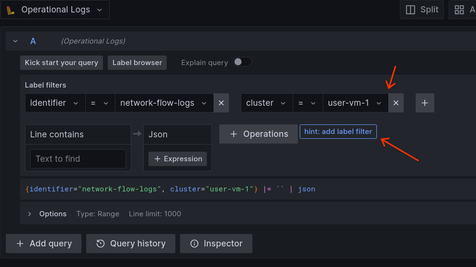Open the user-vm-1 value dropdown

pos(354,103)
